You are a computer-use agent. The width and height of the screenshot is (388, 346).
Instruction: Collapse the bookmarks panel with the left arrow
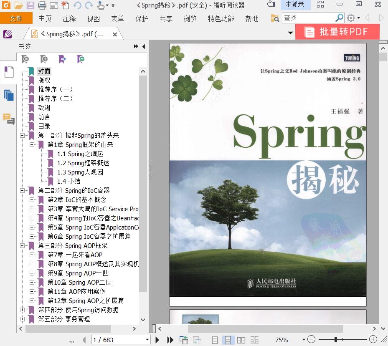(144, 46)
